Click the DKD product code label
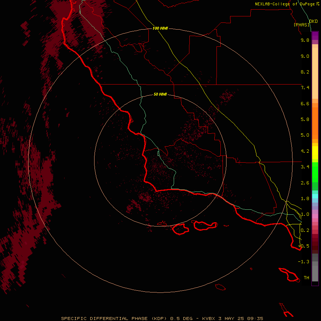The width and height of the screenshot is (321, 321). point(314,21)
